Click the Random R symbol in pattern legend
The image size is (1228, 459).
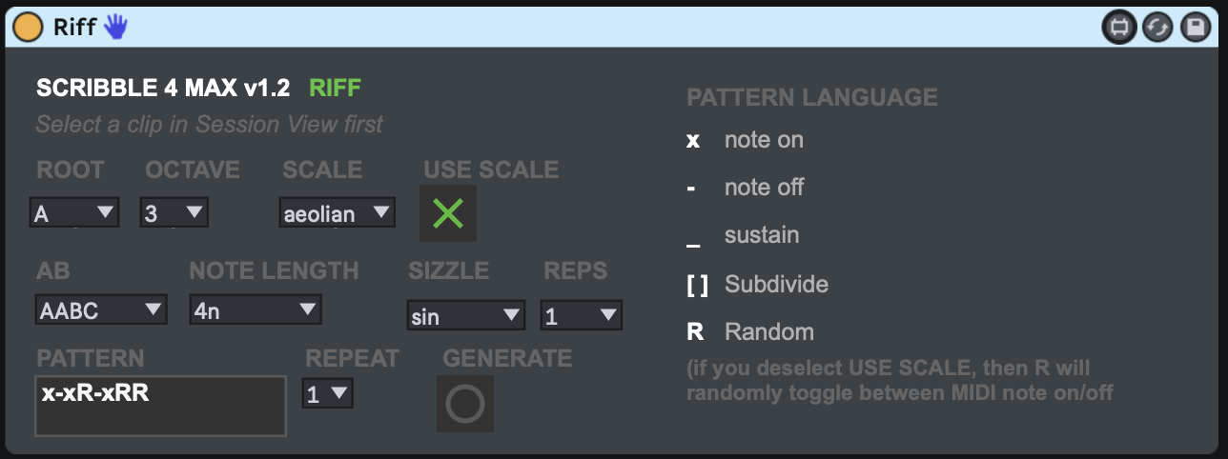tap(695, 332)
